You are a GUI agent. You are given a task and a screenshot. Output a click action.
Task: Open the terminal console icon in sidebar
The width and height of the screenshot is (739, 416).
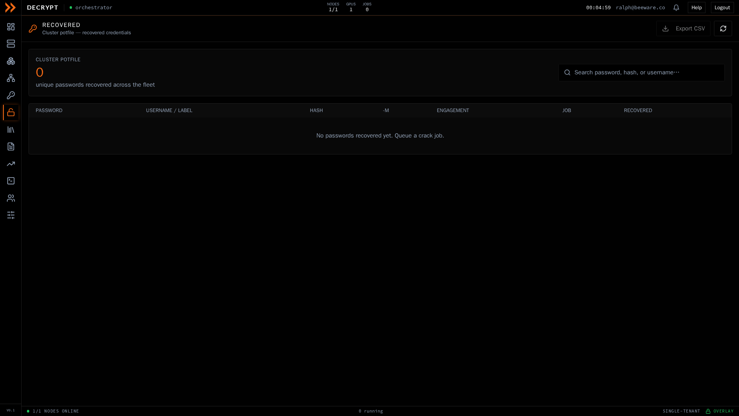tap(11, 181)
